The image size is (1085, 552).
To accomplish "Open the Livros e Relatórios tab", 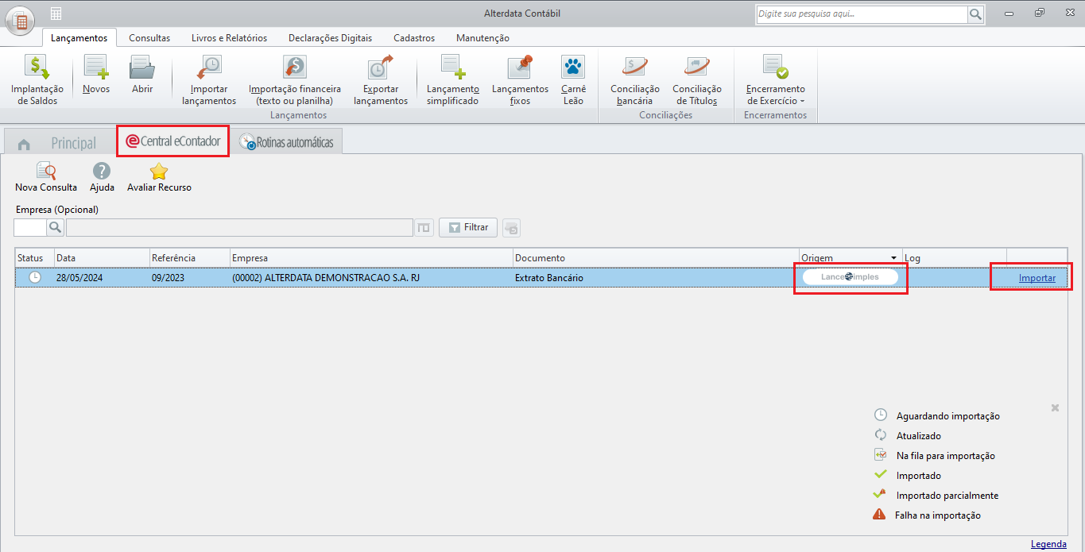I will [x=229, y=37].
